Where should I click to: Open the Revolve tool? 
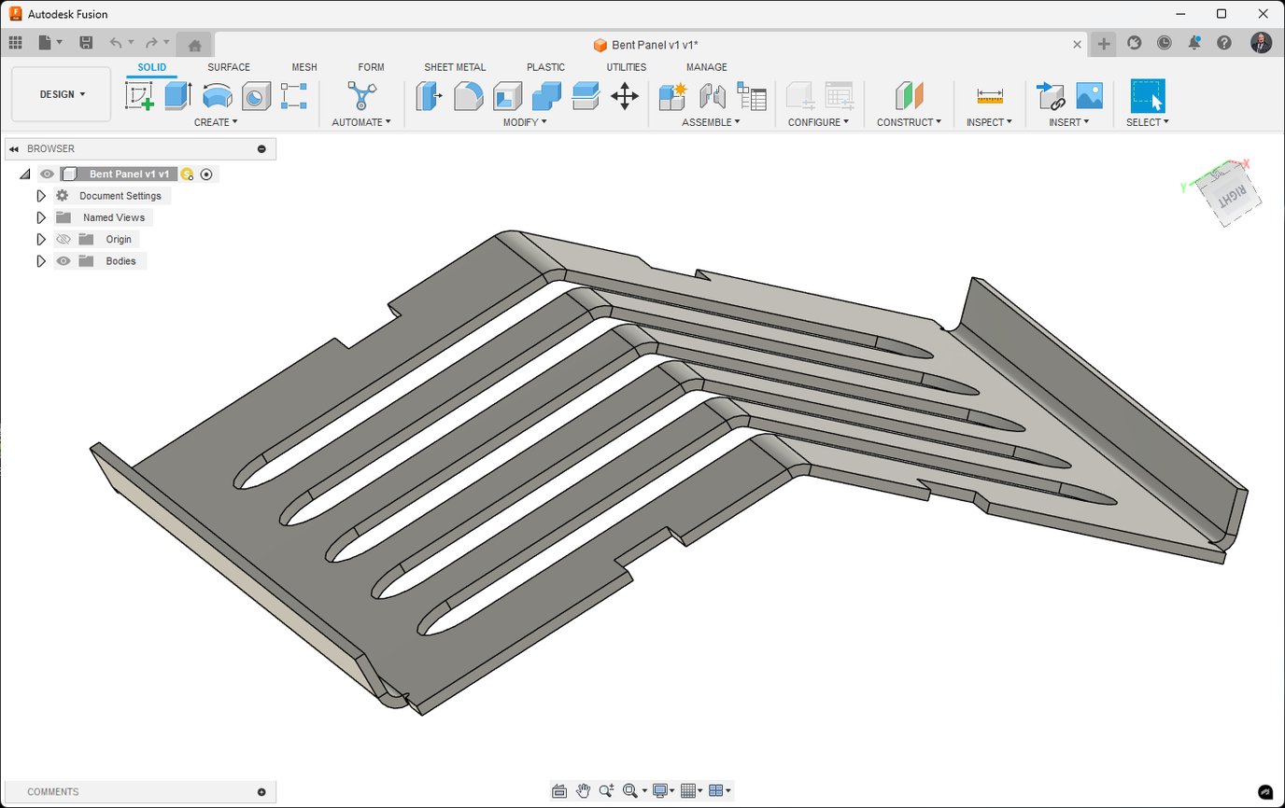(x=217, y=95)
